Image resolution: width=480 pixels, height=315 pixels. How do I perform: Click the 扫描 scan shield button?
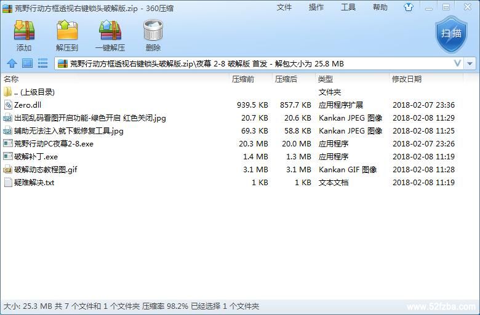click(x=451, y=34)
